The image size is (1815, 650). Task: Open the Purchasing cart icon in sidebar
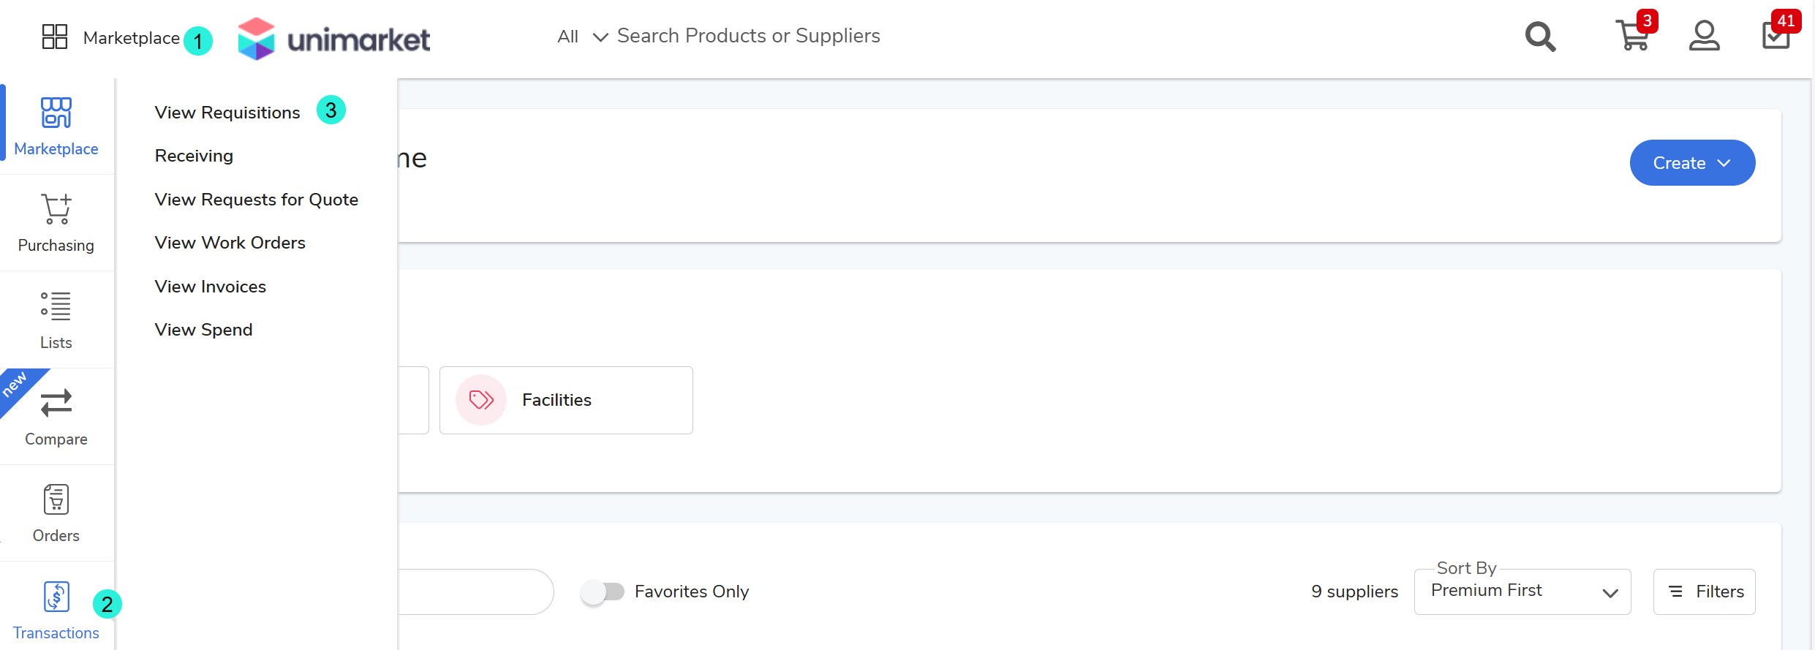56,210
